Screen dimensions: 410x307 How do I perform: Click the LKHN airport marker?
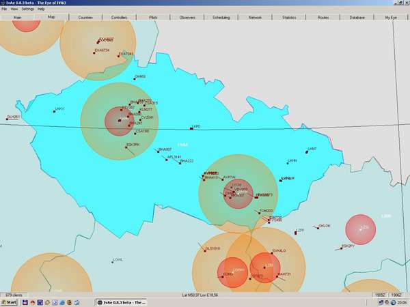tap(288, 163)
